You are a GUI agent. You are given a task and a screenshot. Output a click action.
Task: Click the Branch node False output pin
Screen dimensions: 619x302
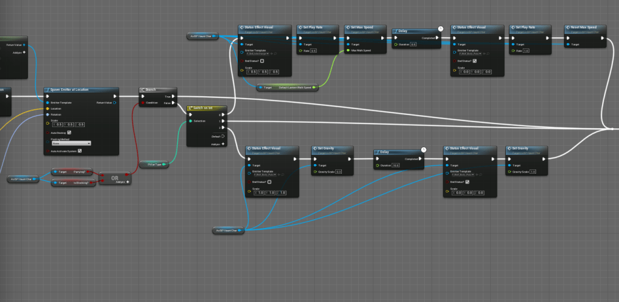(x=174, y=103)
